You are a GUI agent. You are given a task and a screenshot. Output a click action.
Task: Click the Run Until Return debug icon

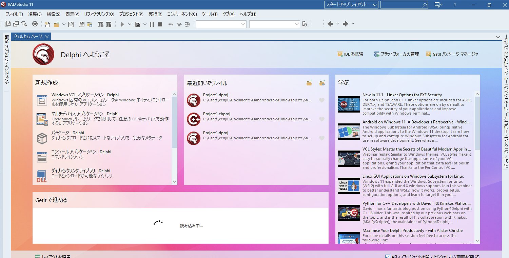tap(187, 24)
